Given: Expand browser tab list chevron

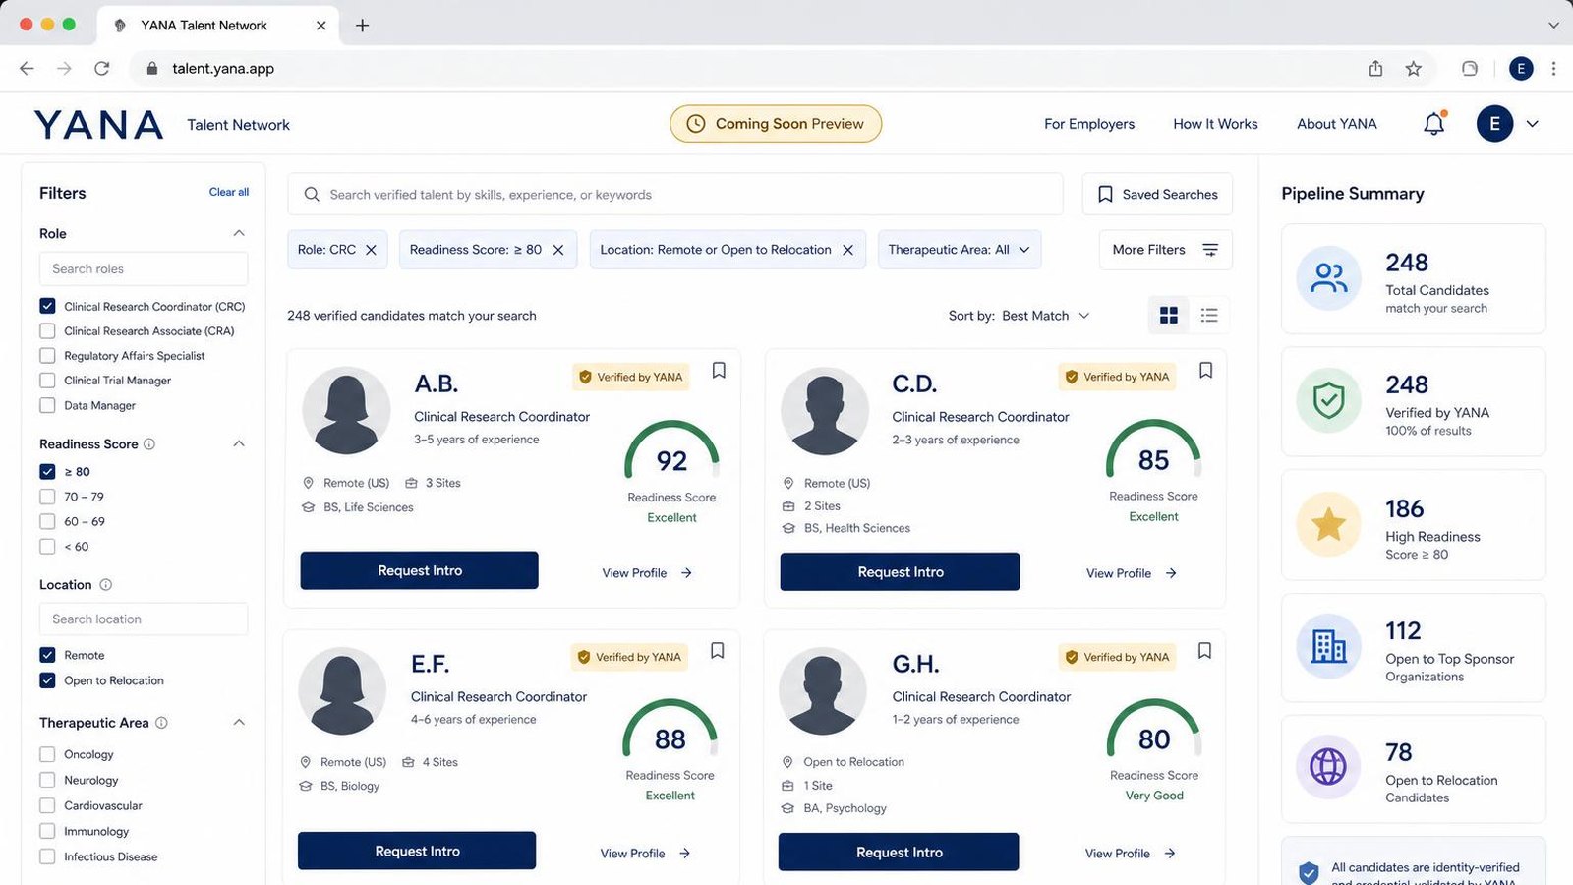Looking at the screenshot, I should (x=1553, y=26).
